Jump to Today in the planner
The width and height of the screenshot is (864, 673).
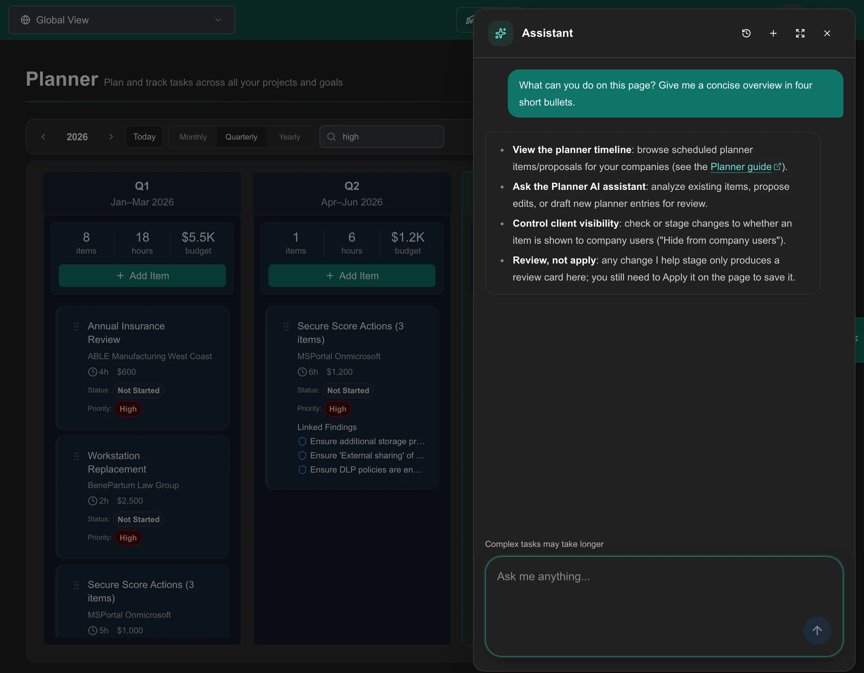click(144, 137)
